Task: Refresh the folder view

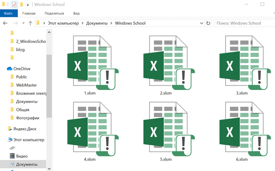Action: click(x=208, y=23)
